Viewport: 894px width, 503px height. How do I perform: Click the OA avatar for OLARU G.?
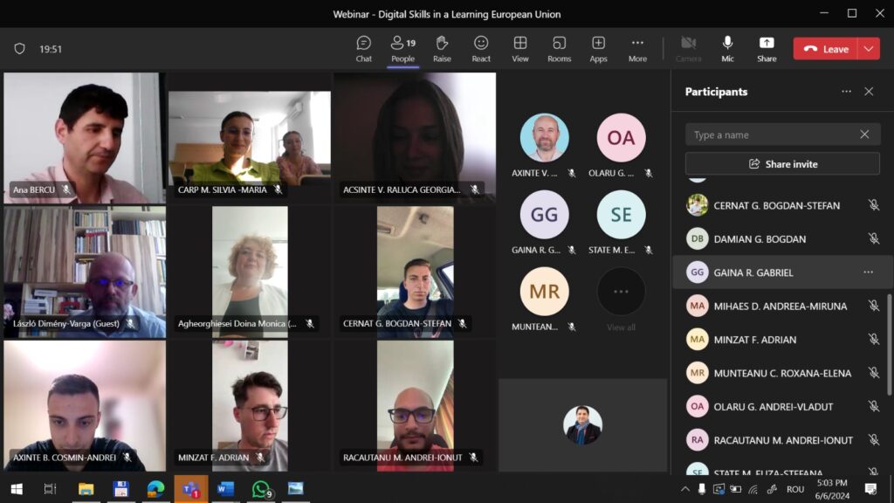pyautogui.click(x=621, y=137)
